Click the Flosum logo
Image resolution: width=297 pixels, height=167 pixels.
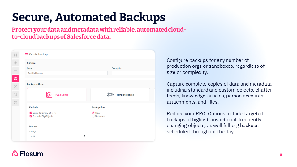tap(28, 154)
